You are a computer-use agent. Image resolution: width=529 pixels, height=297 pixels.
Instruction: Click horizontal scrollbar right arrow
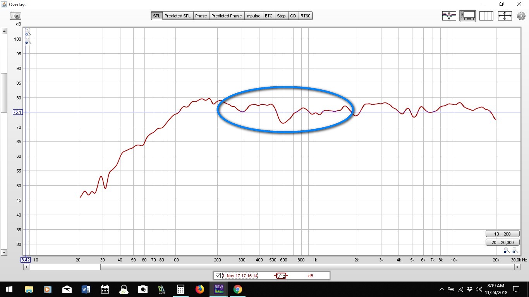click(518, 267)
